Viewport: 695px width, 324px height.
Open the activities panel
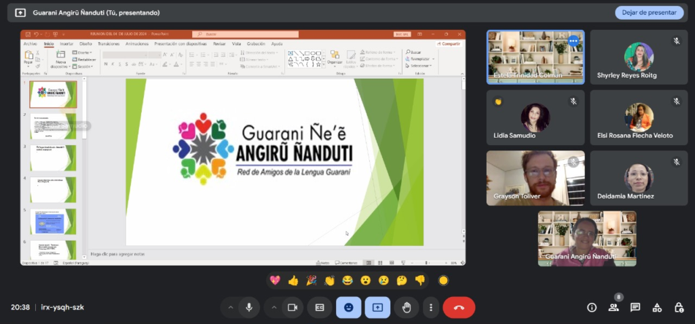tap(657, 308)
